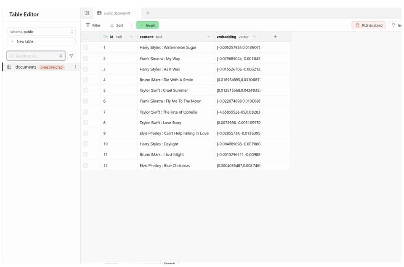The width and height of the screenshot is (404, 267).
Task: Open a new tab with plus icon
Action: click(148, 13)
